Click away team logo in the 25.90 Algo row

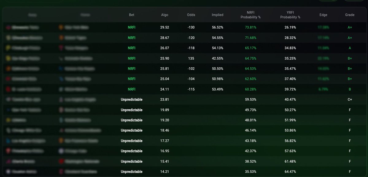(9, 58)
